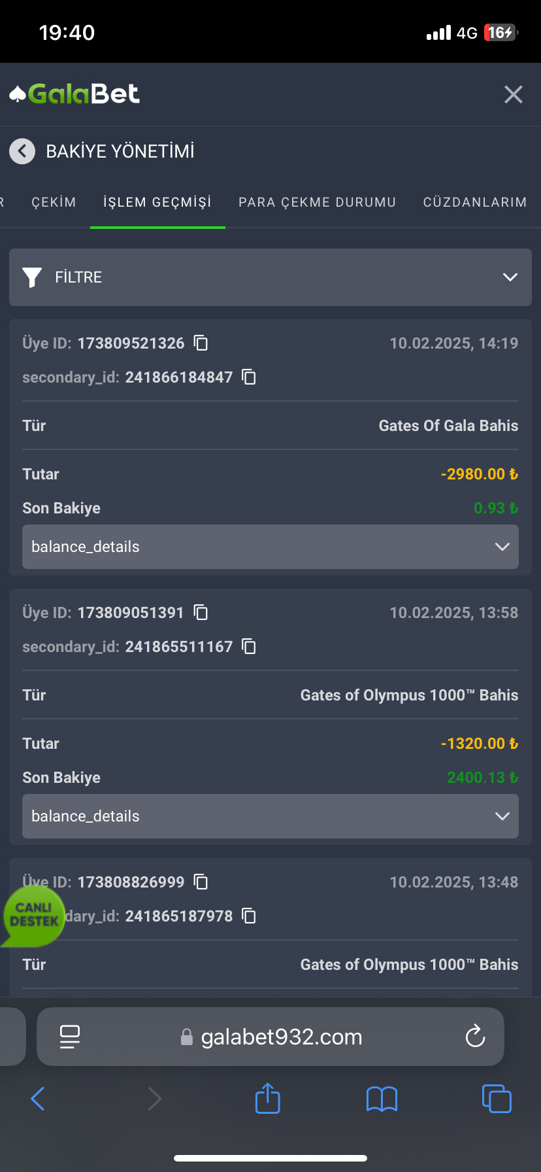541x1172 pixels.
Task: Copy member ID 173809521326
Action: click(x=201, y=343)
